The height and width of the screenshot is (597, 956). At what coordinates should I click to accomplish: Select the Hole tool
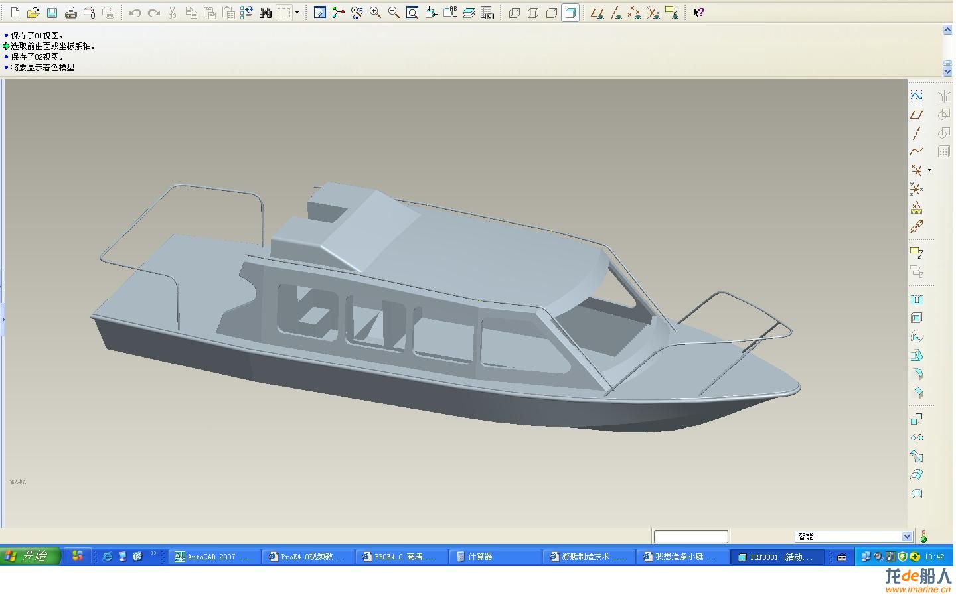917,299
